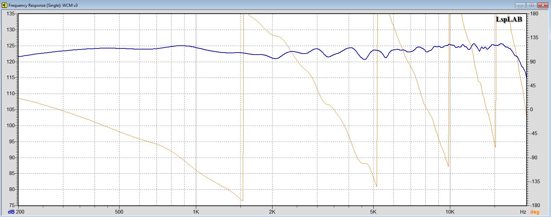Click the '2K' frequency axis label
This screenshot has height=217, width=551.
tap(272, 212)
